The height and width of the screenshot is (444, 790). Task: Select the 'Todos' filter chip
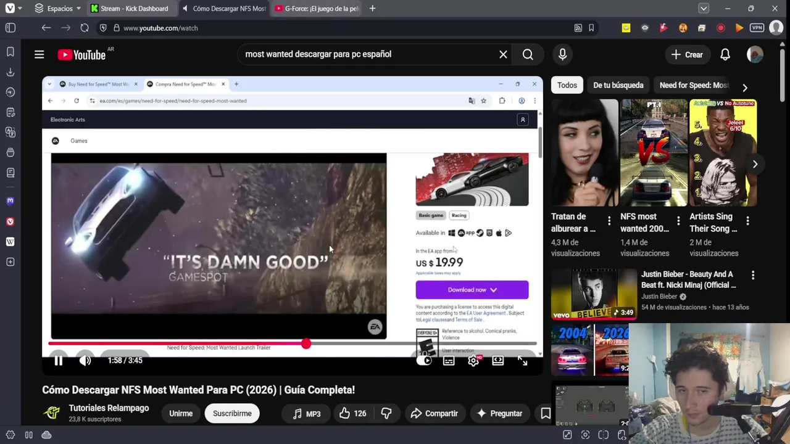click(567, 85)
